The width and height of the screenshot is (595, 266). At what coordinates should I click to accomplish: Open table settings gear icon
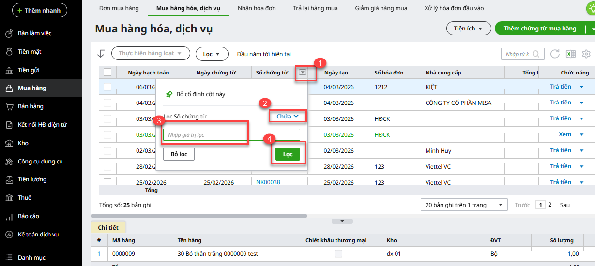click(x=586, y=54)
